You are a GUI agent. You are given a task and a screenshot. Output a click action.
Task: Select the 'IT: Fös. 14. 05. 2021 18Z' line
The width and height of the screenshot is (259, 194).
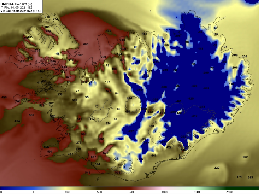(x=16, y=8)
